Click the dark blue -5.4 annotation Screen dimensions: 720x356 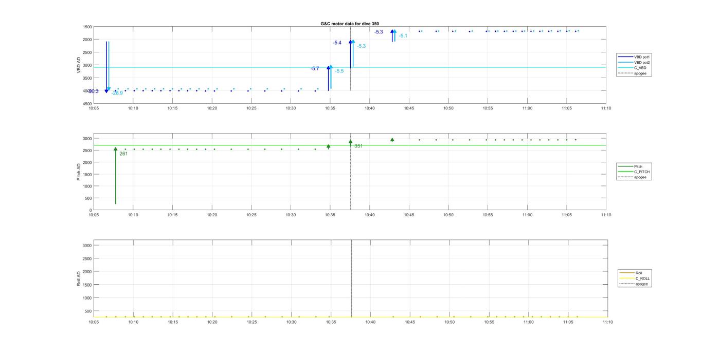pyautogui.click(x=337, y=43)
